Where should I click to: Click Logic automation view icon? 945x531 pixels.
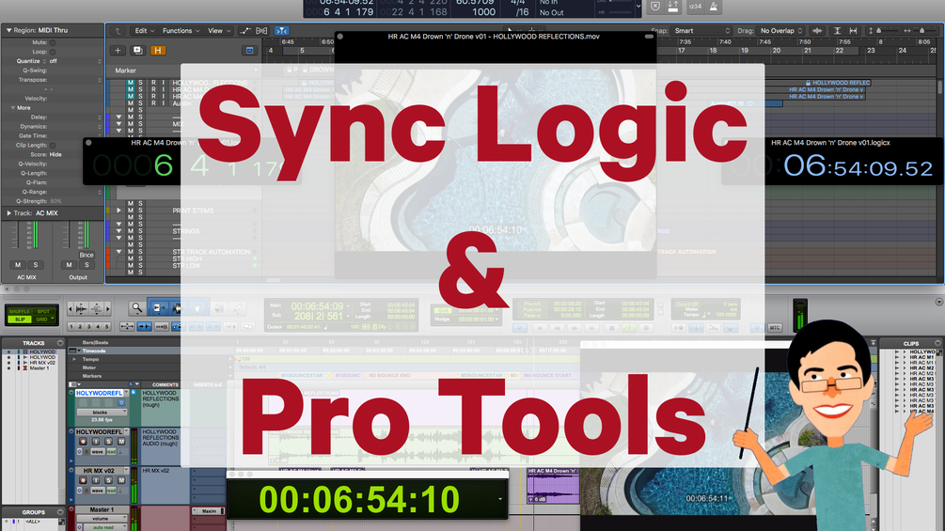point(244,31)
